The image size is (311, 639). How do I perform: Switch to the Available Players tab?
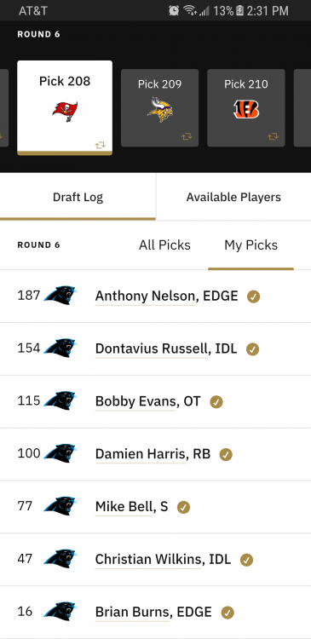pos(233,198)
